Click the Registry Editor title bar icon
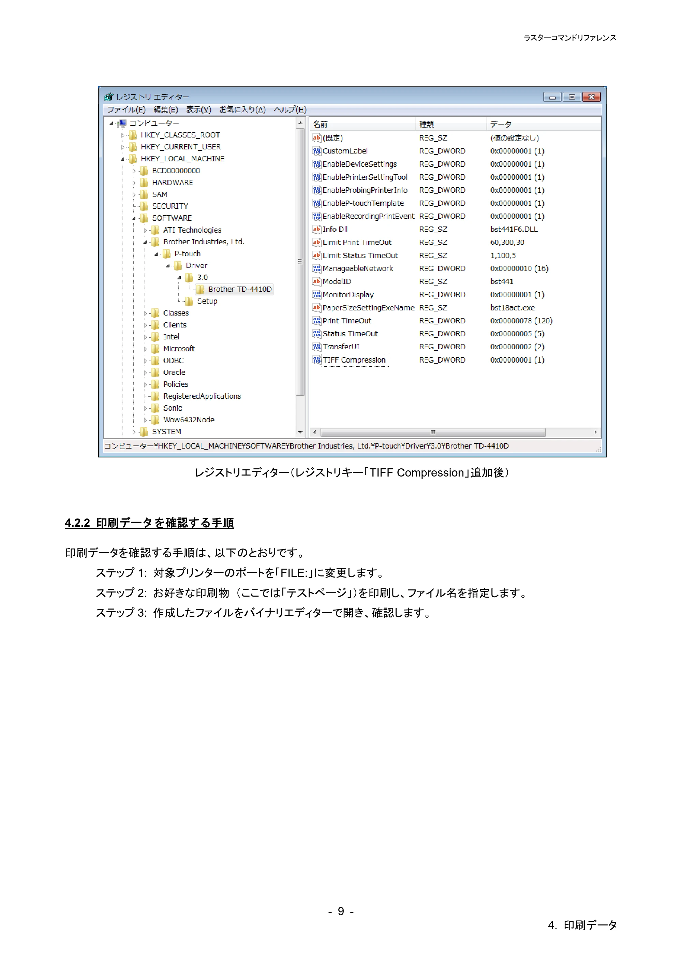 pyautogui.click(x=109, y=97)
